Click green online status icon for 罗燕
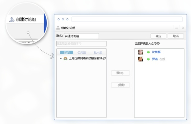This screenshot has width=191, height=124. pos(148,59)
